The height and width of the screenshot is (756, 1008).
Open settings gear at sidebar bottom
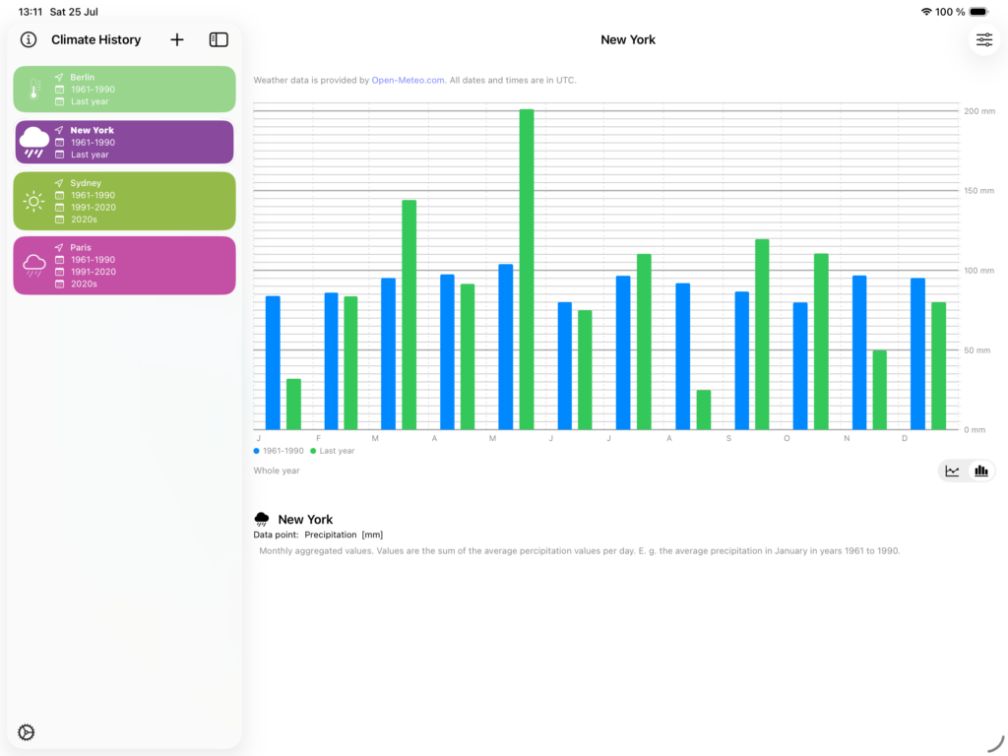[x=27, y=732]
